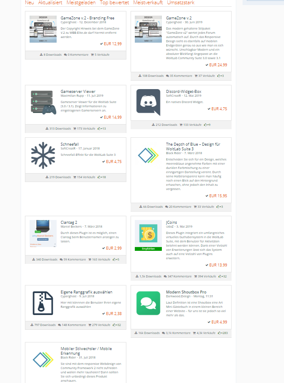Open the GameZone v.2 - Branding Free title

tap(87, 18)
